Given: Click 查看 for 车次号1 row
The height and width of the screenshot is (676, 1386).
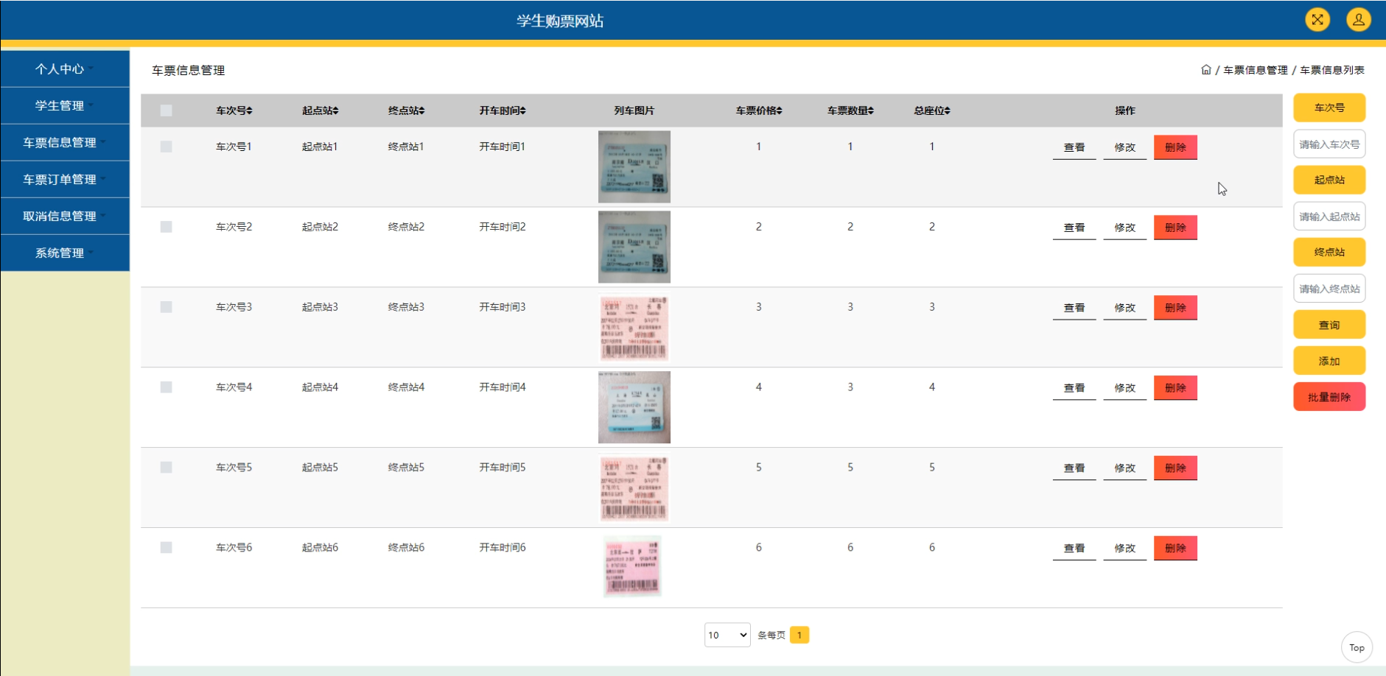Looking at the screenshot, I should pyautogui.click(x=1074, y=147).
